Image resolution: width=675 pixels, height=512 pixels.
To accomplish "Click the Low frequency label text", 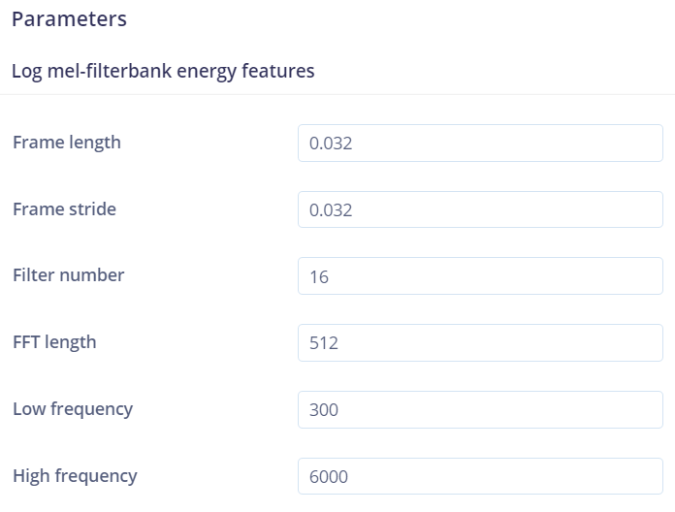I will click(x=73, y=408).
